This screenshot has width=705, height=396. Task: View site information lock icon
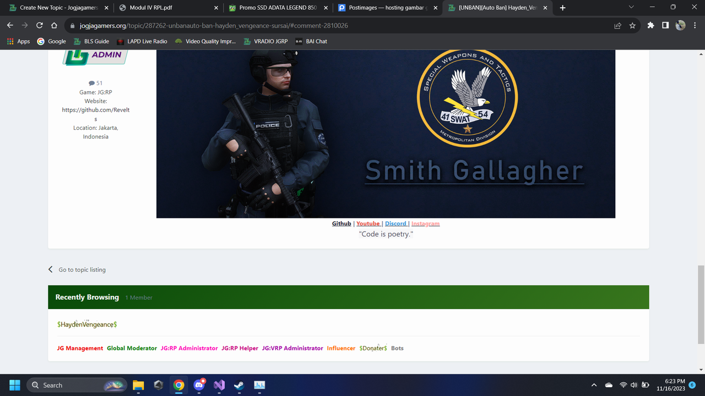coord(72,26)
